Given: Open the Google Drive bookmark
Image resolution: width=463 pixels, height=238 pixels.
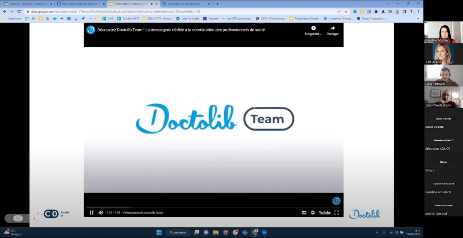Looking at the screenshot, I should [x=48, y=18].
